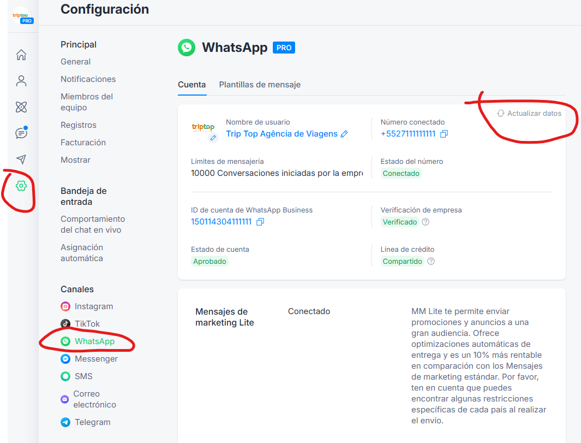Open Miembros del equipo settings
Viewport: 581px width, 443px height.
87,102
